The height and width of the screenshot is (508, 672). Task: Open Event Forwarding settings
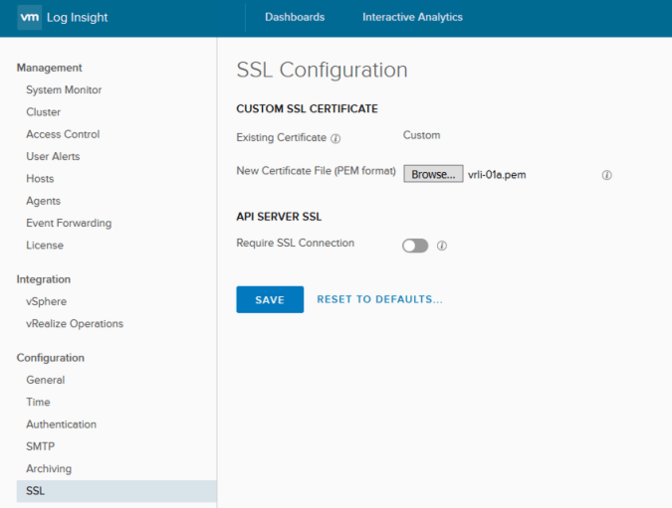coord(69,224)
